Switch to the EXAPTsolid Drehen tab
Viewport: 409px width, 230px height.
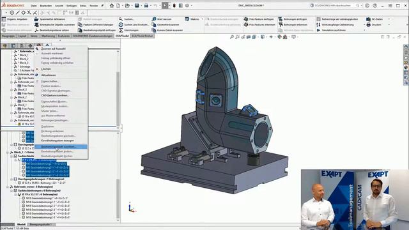pyautogui.click(x=142, y=36)
